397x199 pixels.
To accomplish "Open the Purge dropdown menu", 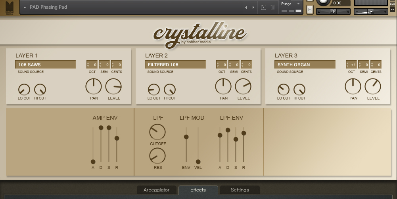I will point(290,4).
